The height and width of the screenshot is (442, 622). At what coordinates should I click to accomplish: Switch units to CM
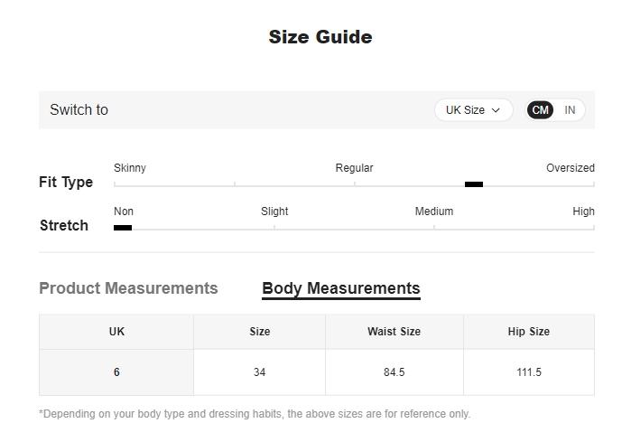pyautogui.click(x=540, y=110)
